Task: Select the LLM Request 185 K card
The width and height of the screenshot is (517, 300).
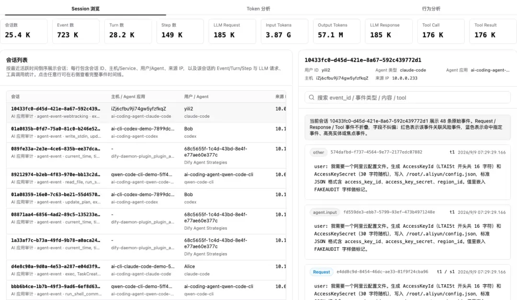Action: pyautogui.click(x=232, y=31)
